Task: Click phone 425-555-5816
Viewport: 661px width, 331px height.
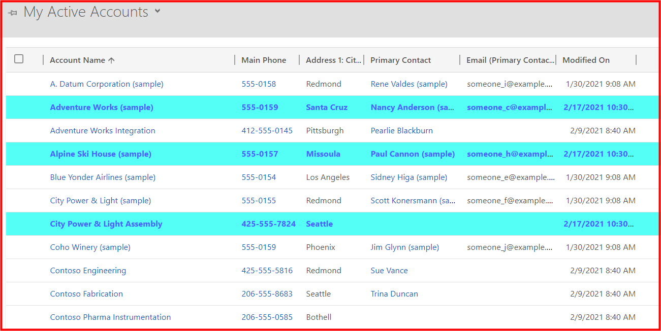Action: pyautogui.click(x=267, y=271)
